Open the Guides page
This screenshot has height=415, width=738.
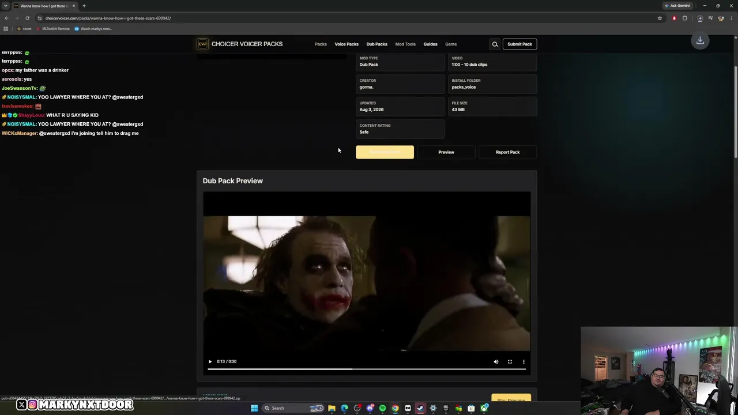pyautogui.click(x=430, y=44)
